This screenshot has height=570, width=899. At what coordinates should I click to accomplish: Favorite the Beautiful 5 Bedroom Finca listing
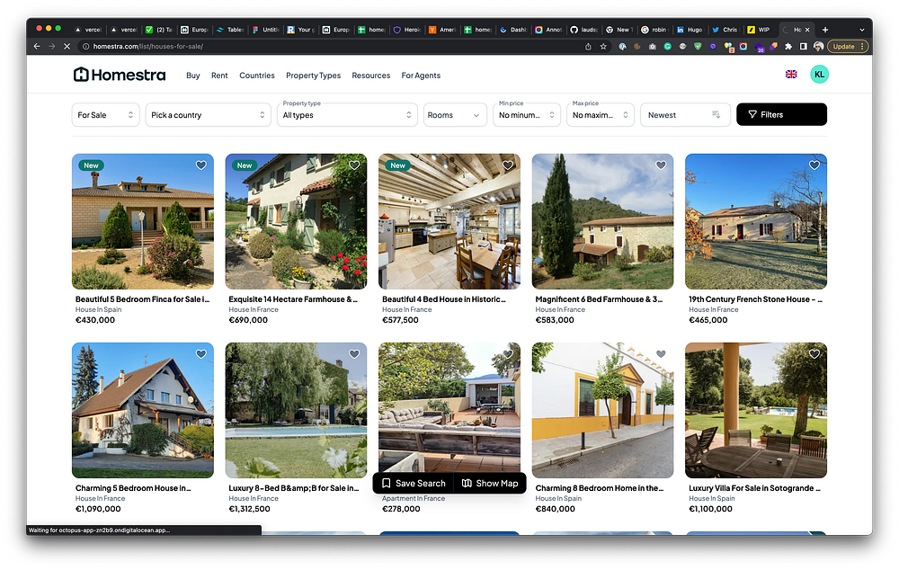(x=201, y=165)
